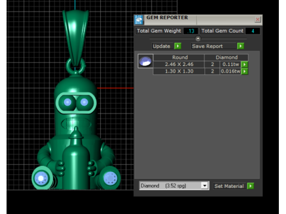Select the 1.30 X 1.30 size cell
Image resolution: width=286 pixels, height=214 pixels.
179,71
